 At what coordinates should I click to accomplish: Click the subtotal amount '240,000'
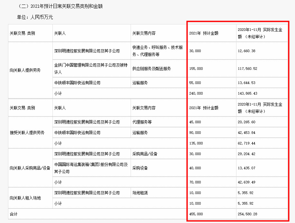(196, 93)
